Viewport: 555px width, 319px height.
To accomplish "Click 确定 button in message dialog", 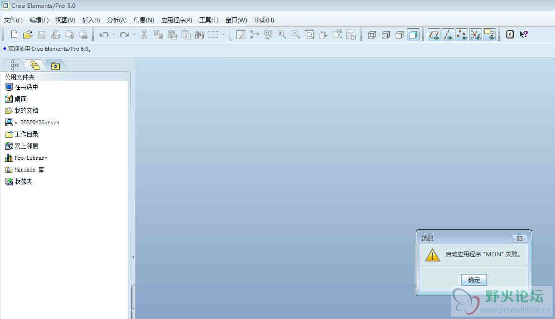I will [474, 280].
